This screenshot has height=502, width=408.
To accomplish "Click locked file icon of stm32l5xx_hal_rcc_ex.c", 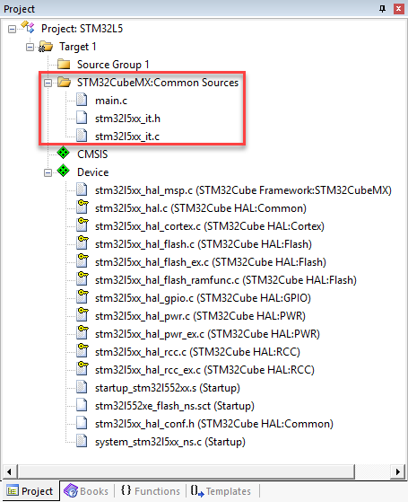I will [x=82, y=368].
